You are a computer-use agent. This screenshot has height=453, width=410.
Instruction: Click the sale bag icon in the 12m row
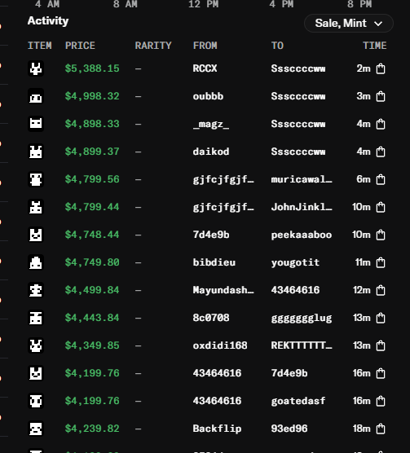click(381, 290)
